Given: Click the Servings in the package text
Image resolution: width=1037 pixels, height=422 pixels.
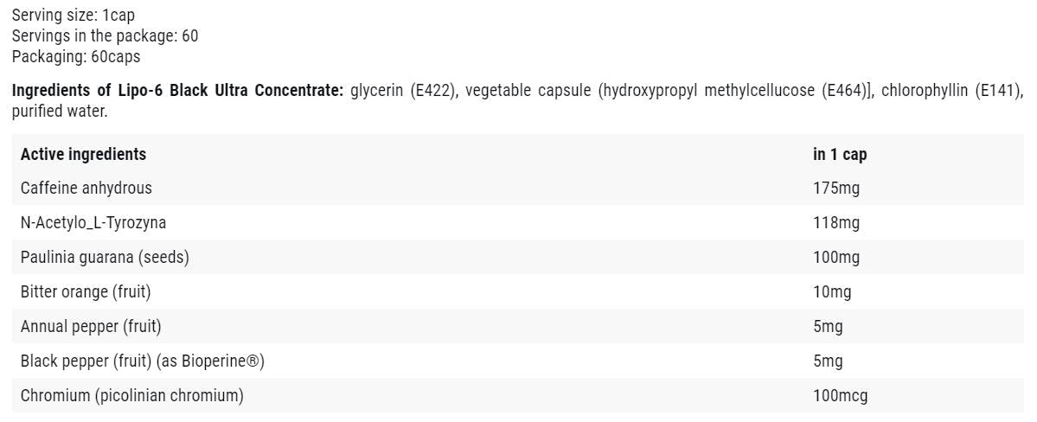Looking at the screenshot, I should 105,36.
